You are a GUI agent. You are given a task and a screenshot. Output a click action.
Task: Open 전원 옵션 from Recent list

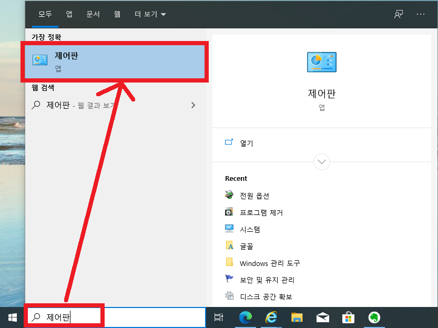coord(258,195)
